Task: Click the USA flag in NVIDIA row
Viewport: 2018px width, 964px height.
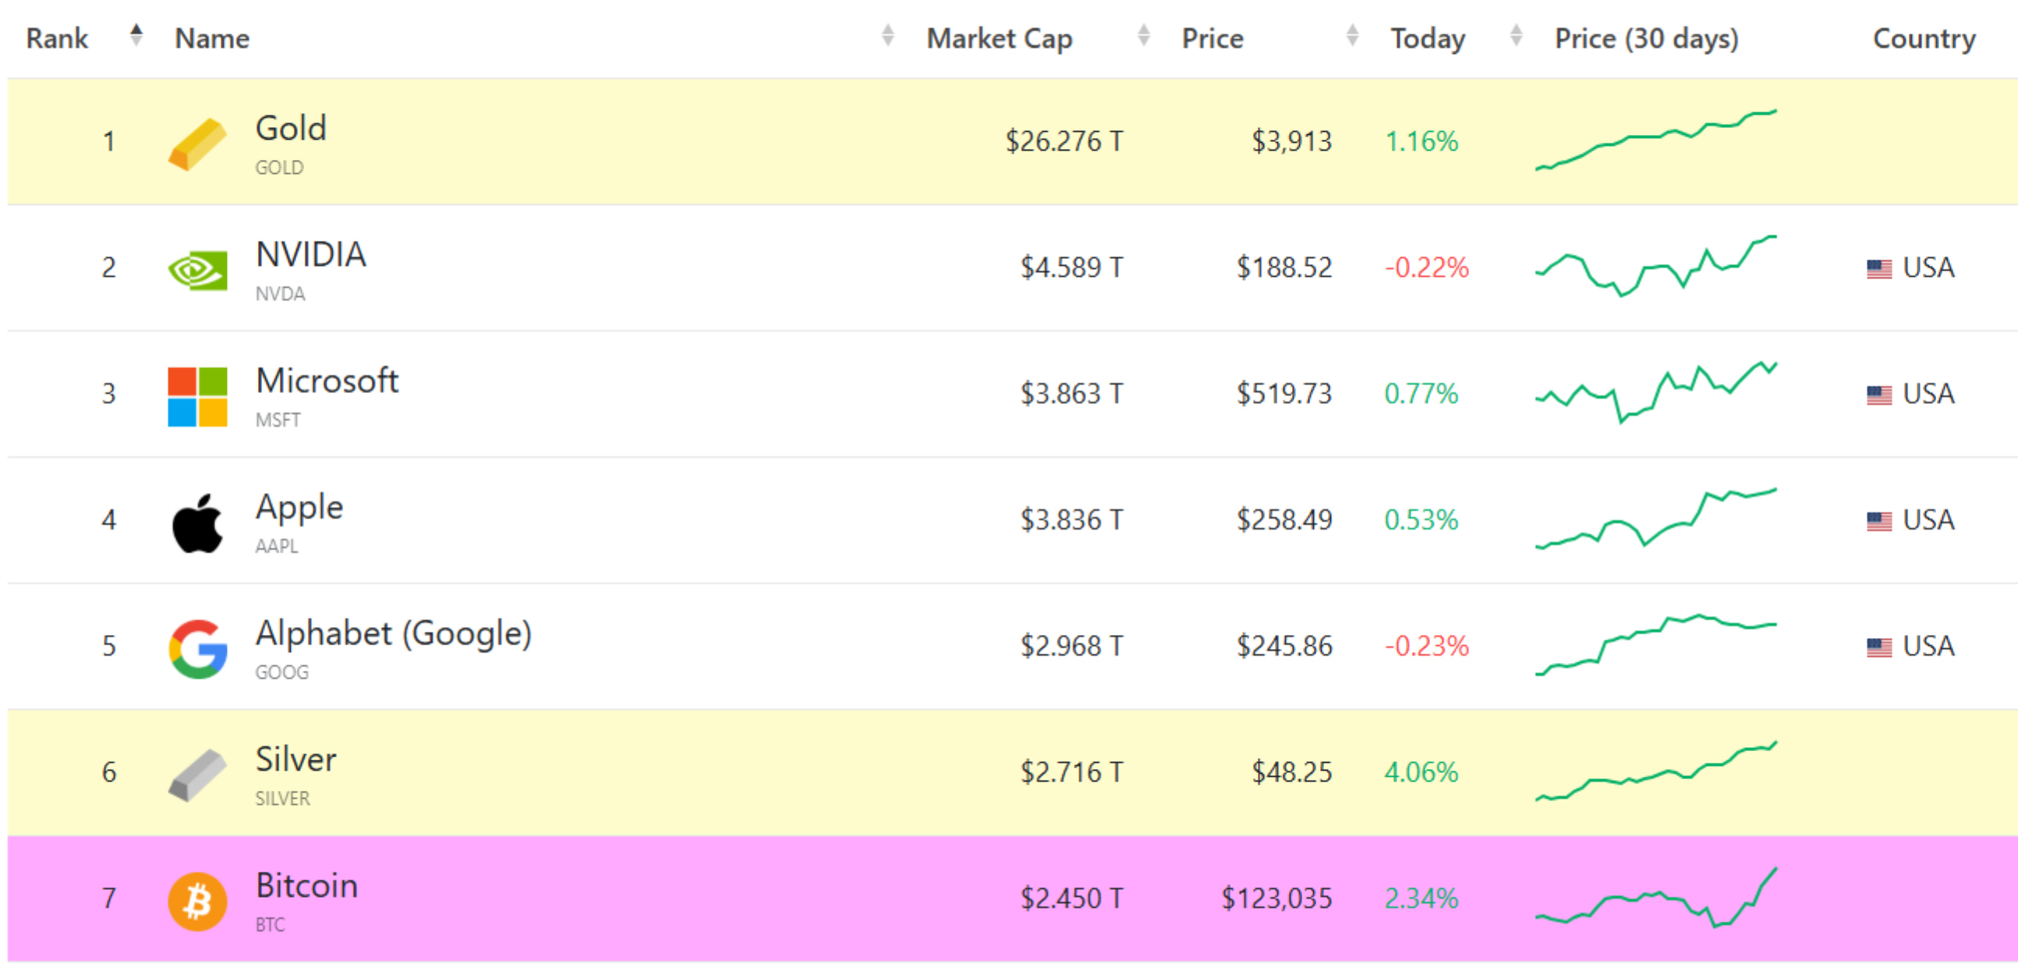Action: click(x=1878, y=269)
